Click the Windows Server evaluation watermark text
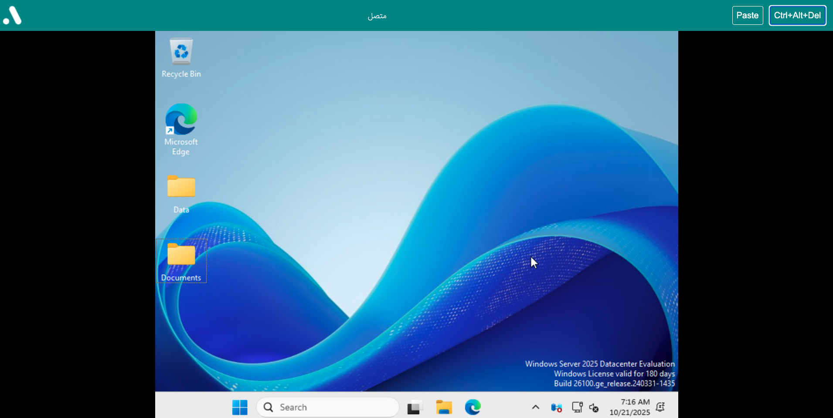Viewport: 833px width, 418px height. (600, 374)
